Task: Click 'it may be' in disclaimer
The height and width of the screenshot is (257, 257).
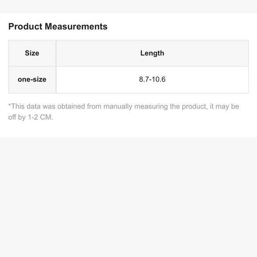Action: click(x=225, y=107)
